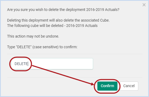Click the word 'Cube.' in warning text
The width and height of the screenshot is (149, 97).
pos(105,20)
